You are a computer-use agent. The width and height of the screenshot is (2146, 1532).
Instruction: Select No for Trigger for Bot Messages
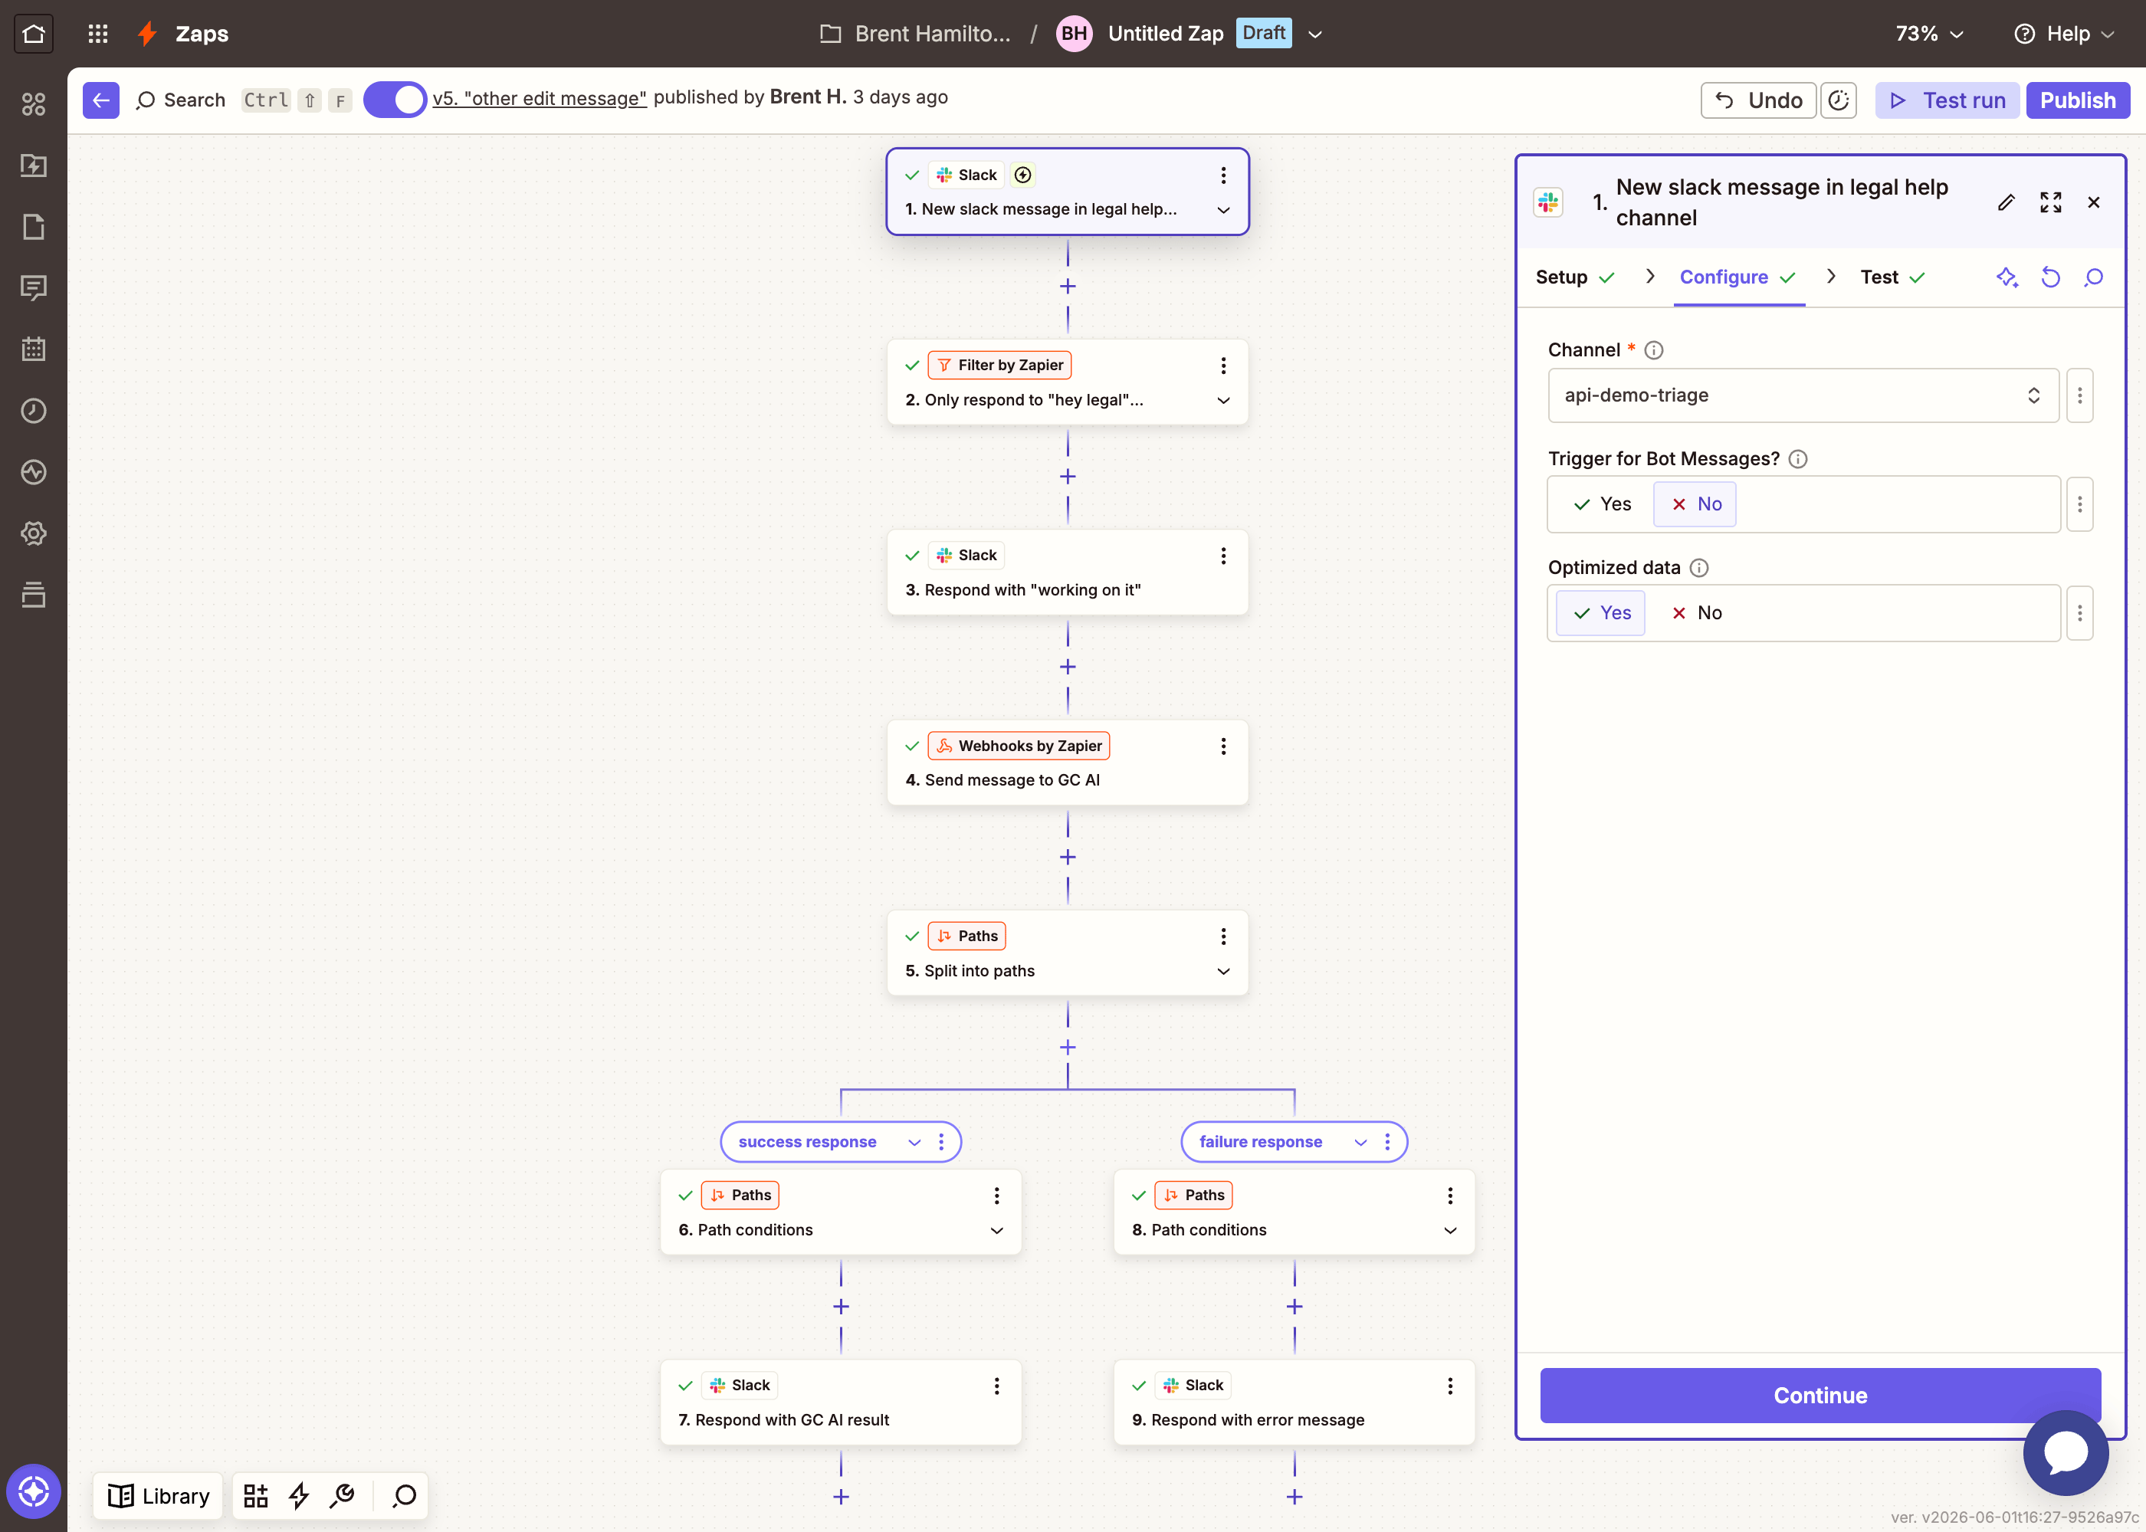point(1696,504)
